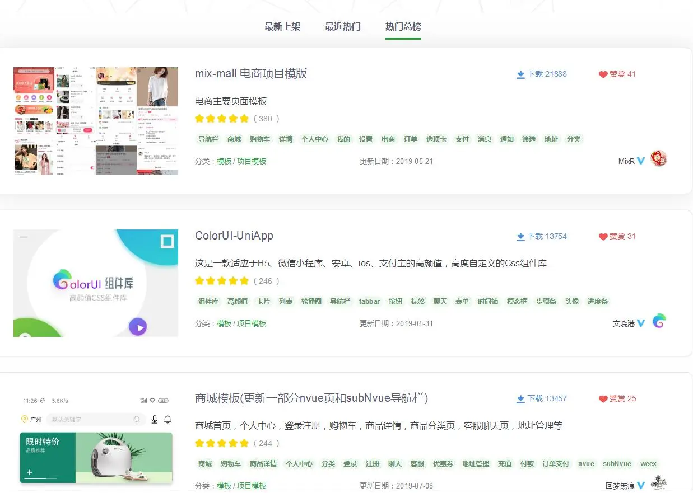Click 文晓港's verified V badge
The height and width of the screenshot is (493, 693).
(x=641, y=323)
